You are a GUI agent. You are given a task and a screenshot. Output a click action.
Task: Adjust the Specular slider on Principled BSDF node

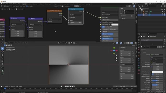110,34
